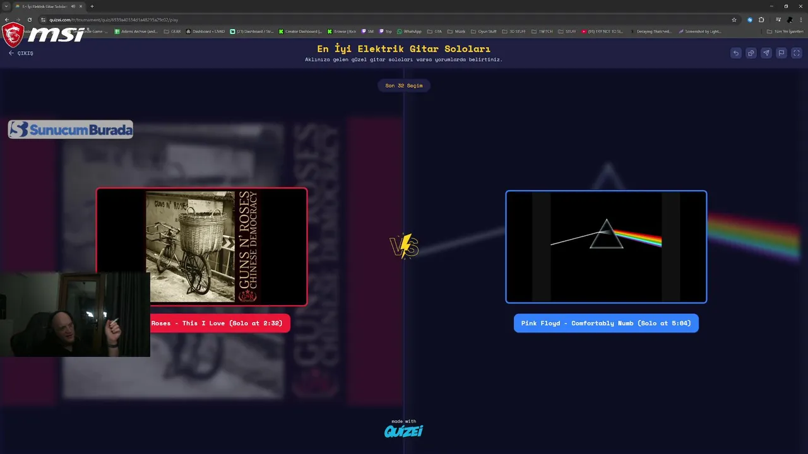This screenshot has width=808, height=454.
Task: Click the undo last choice icon
Action: click(735, 53)
